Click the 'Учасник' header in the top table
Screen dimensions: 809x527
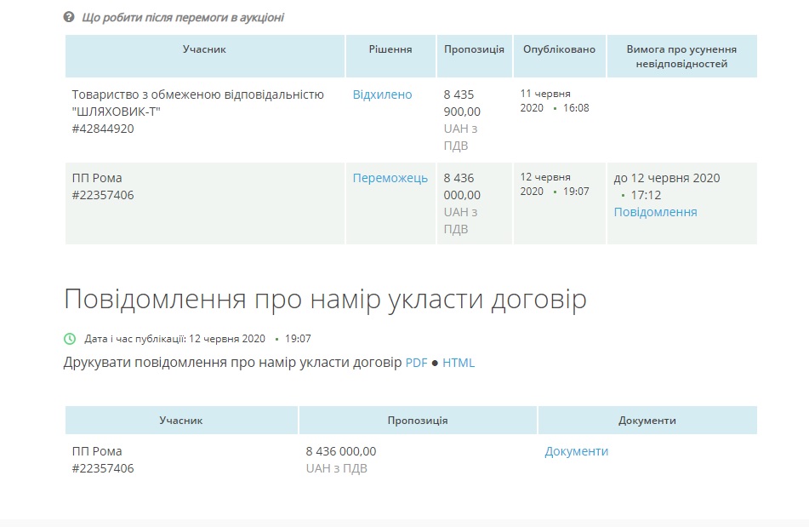pyautogui.click(x=204, y=49)
